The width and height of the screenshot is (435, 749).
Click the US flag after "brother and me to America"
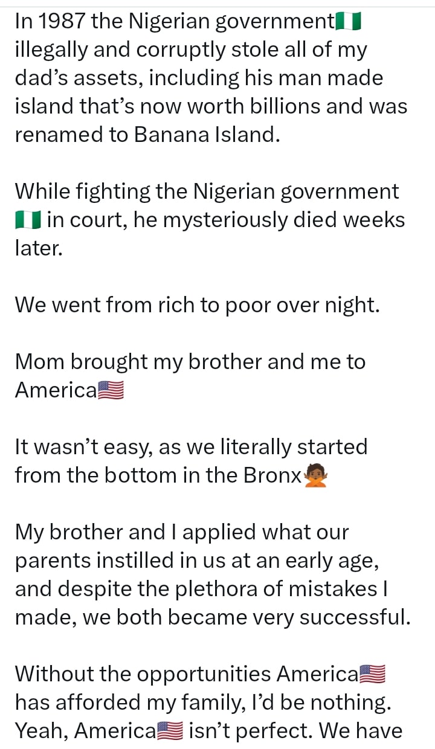[x=111, y=391]
